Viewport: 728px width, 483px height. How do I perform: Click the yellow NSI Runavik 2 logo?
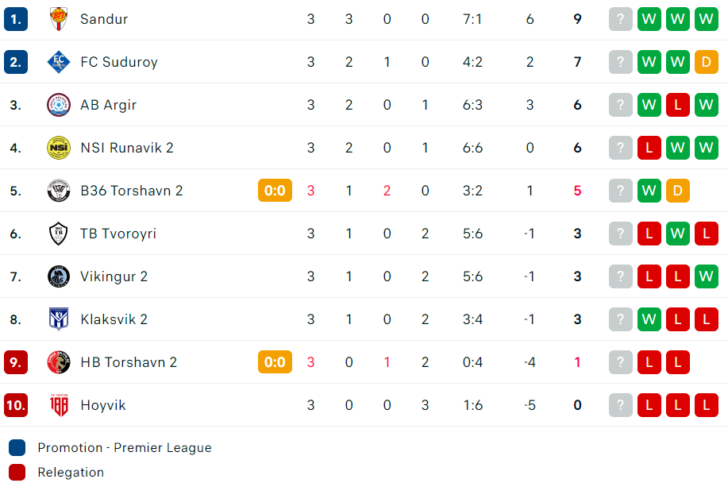click(59, 148)
